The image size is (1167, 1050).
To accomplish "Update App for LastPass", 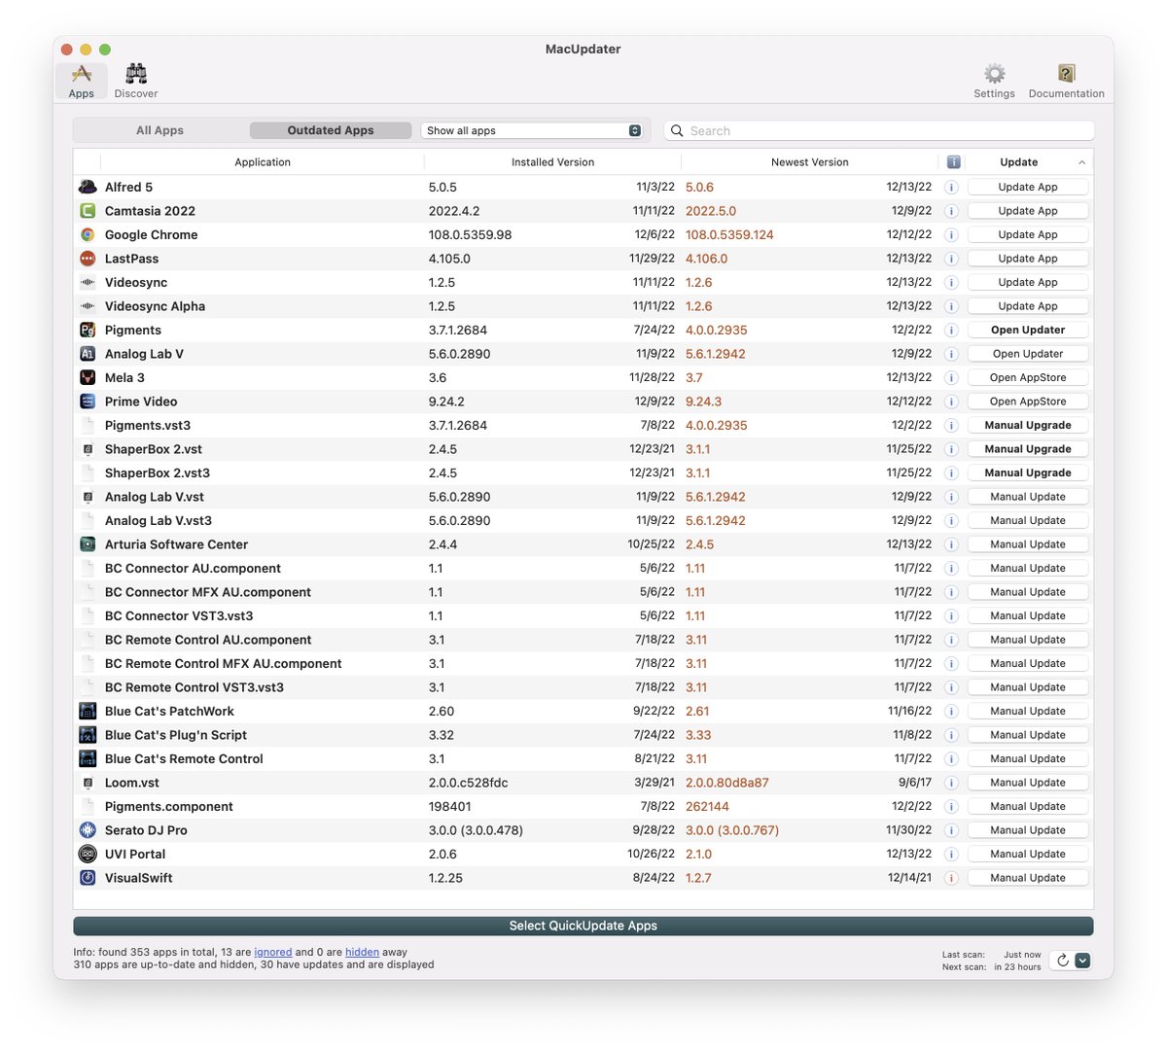I will click(x=1028, y=259).
